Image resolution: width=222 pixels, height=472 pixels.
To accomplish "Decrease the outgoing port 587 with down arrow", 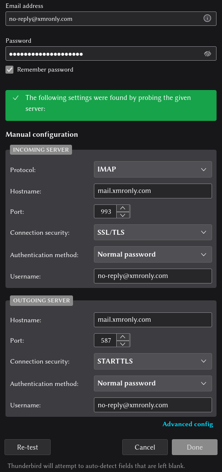I will coord(123,344).
